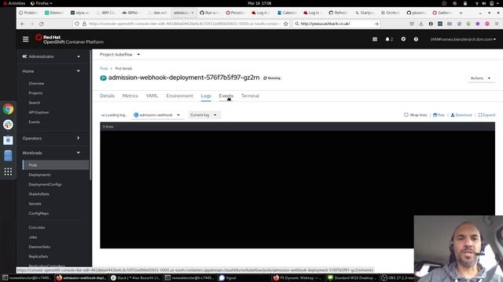Toggle the hamburger navigation menu

coord(26,39)
